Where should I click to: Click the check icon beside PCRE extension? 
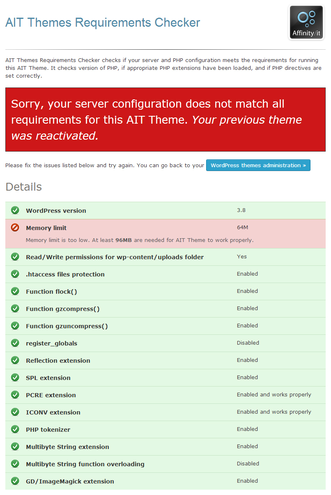(x=15, y=395)
